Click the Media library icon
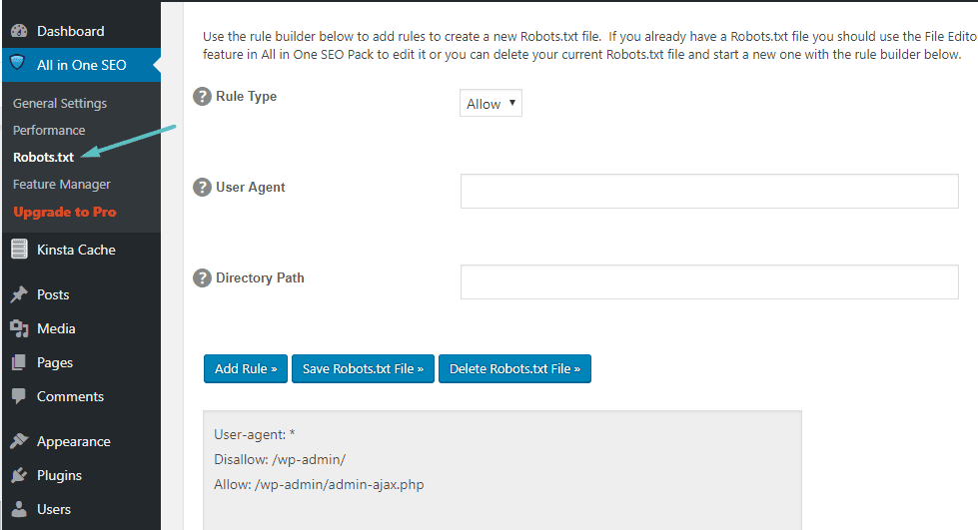The height and width of the screenshot is (530, 978). click(x=19, y=328)
